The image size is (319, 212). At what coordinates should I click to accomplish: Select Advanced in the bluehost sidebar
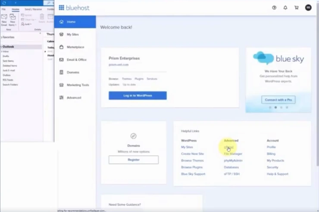[x=74, y=98]
